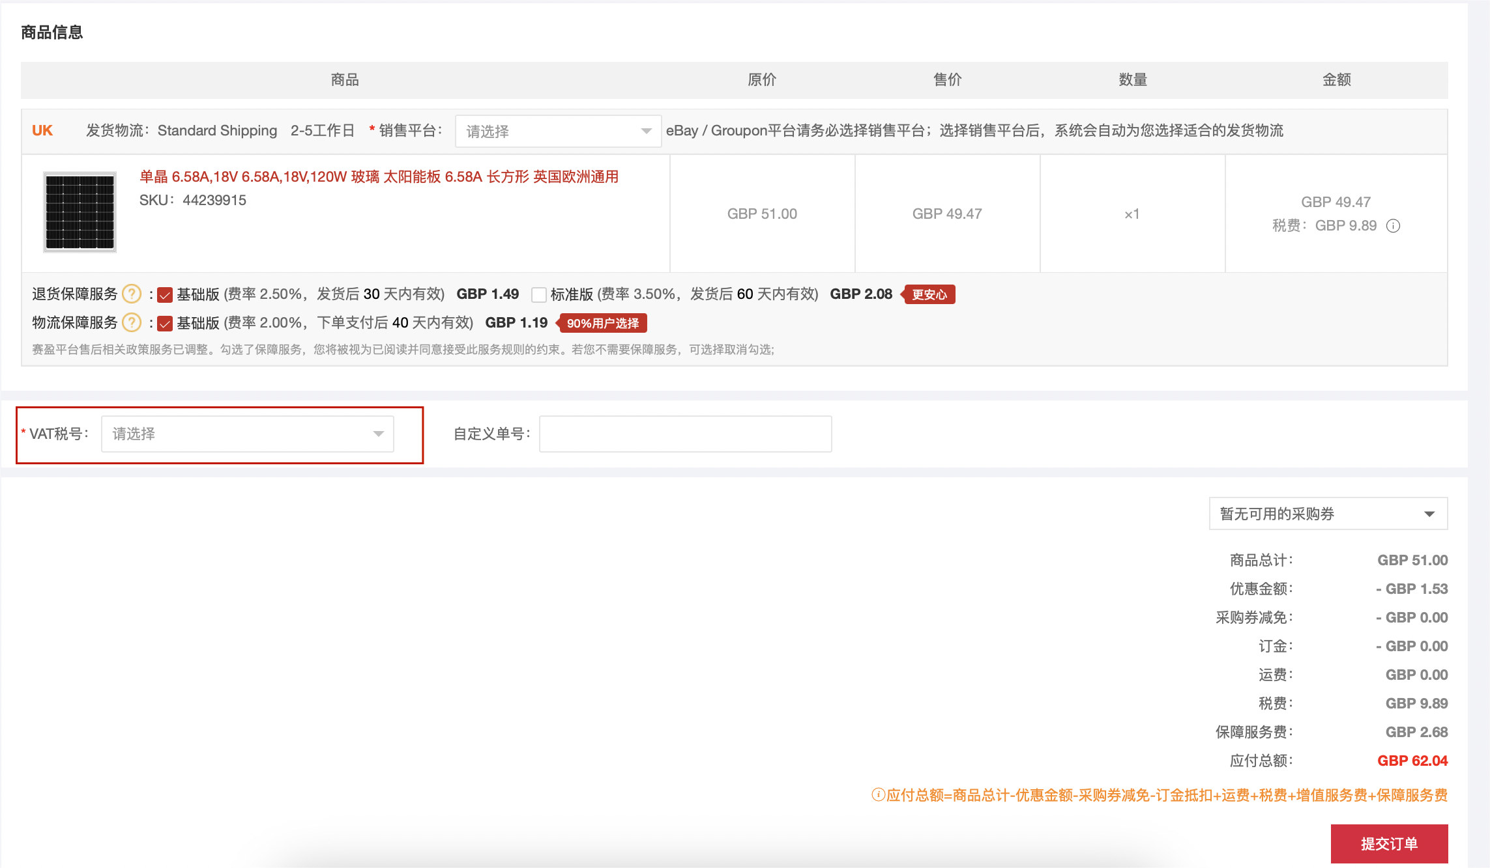
Task: Open the VAT税号 dropdown
Action: tap(247, 434)
